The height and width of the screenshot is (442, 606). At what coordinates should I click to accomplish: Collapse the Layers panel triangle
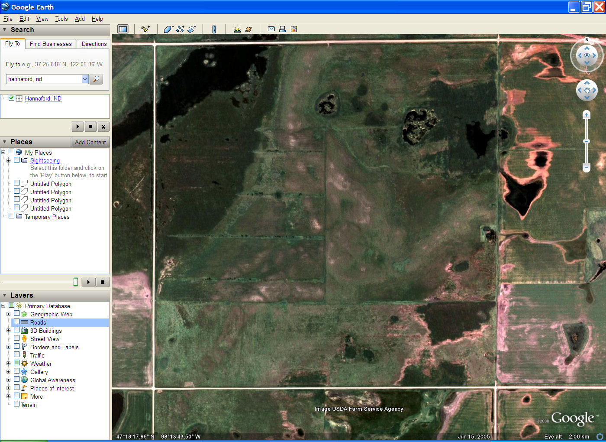[5, 296]
